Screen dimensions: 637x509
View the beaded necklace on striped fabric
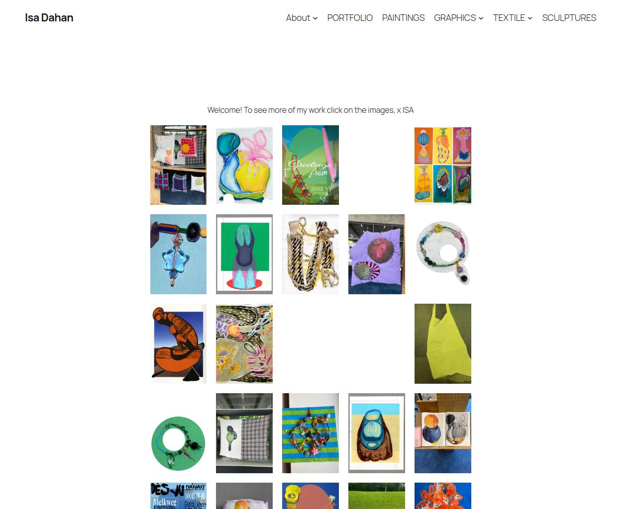pos(311,433)
